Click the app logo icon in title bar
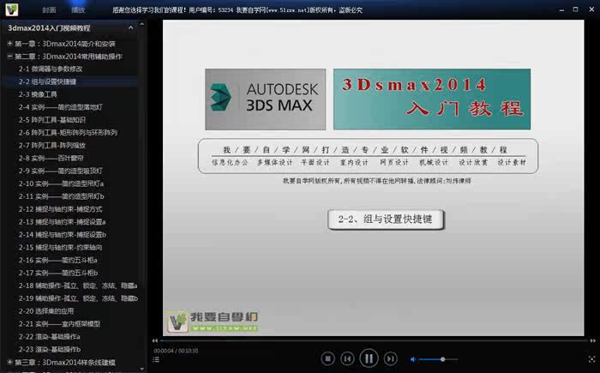Image resolution: width=600 pixels, height=373 pixels. point(11,9)
